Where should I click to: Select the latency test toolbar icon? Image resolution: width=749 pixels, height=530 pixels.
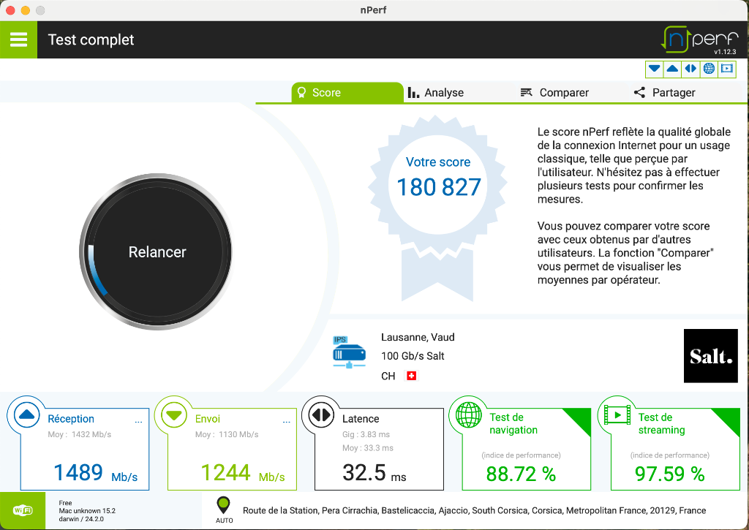(690, 69)
